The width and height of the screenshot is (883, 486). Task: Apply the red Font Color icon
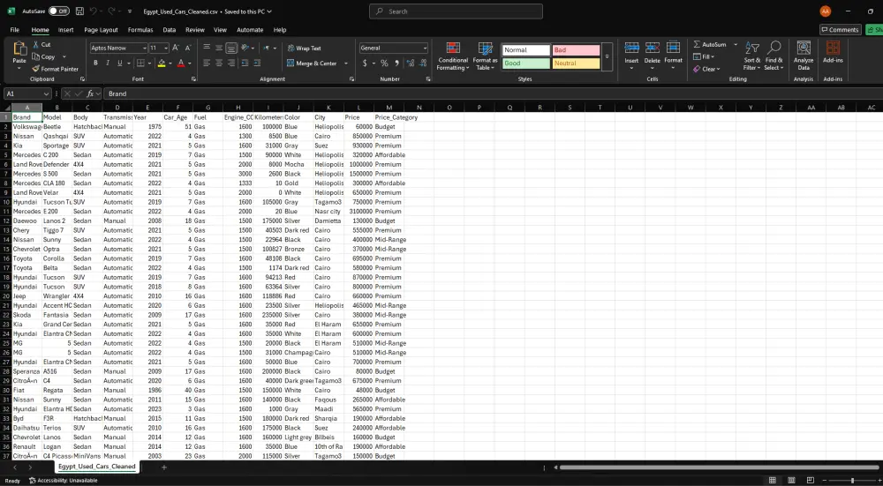pos(181,63)
